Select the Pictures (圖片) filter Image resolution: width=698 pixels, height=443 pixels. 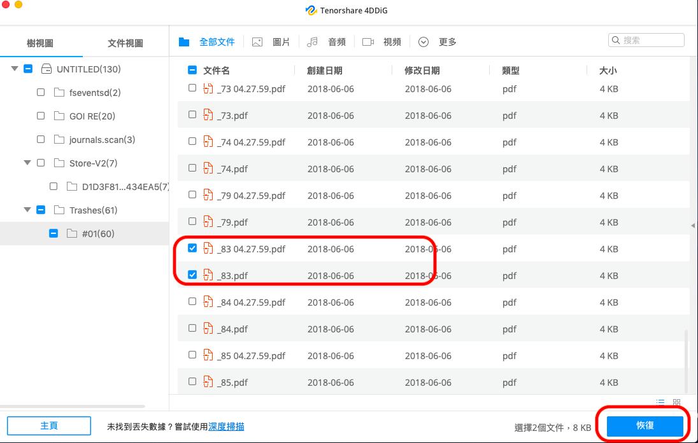[x=281, y=42]
